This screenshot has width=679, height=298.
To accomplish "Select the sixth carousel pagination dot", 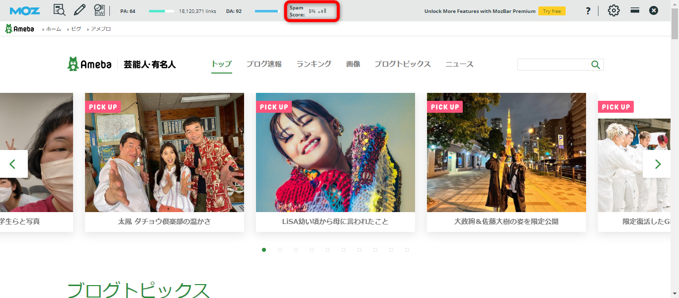I will [x=343, y=250].
